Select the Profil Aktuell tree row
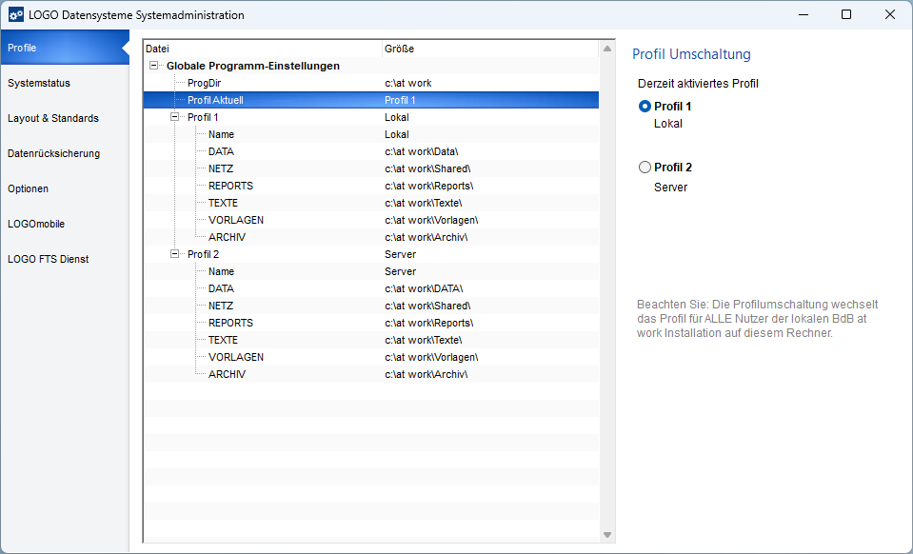The height and width of the screenshot is (554, 913). point(371,100)
